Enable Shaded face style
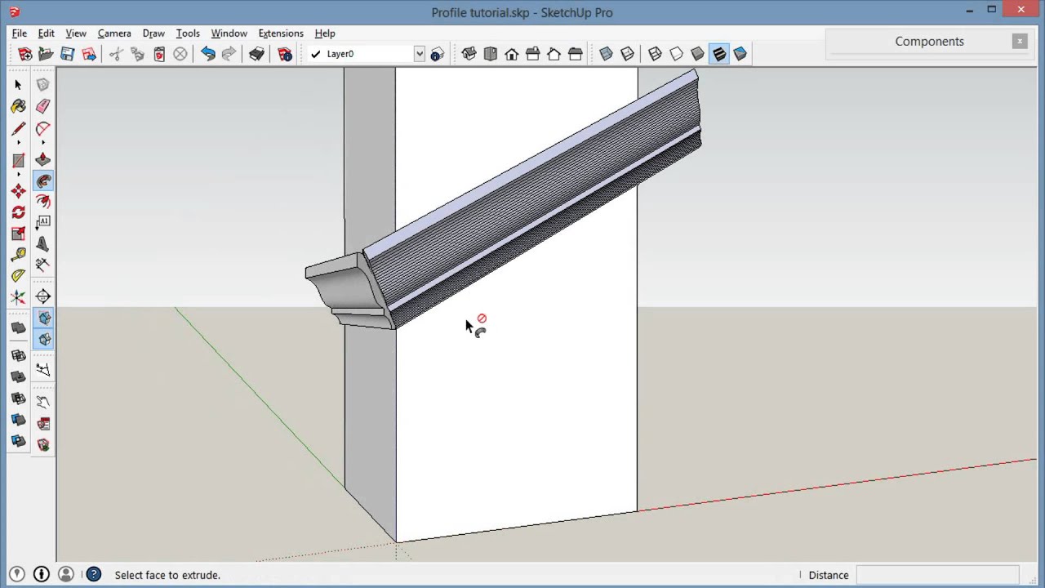This screenshot has width=1045, height=588. click(x=697, y=54)
